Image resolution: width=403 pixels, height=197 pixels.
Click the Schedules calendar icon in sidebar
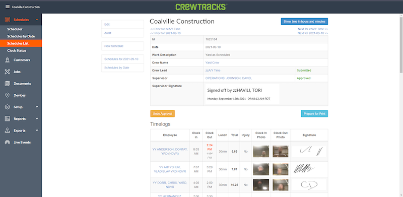[x=7, y=20]
